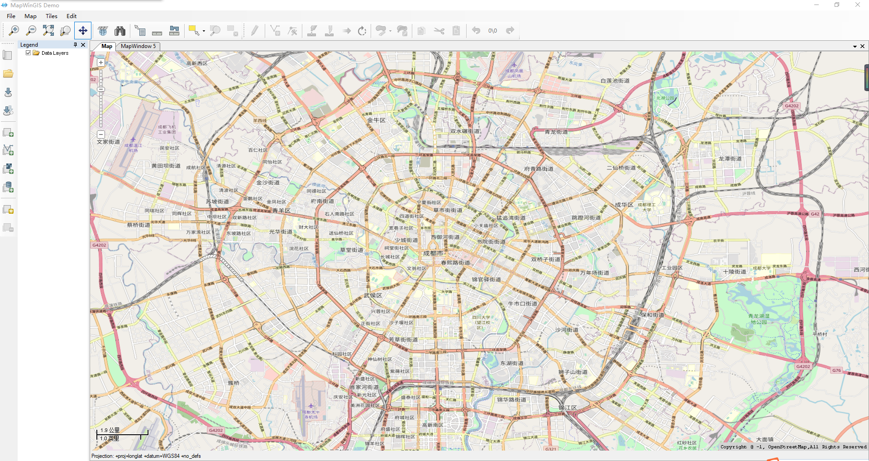Click the create new layer sidebar icon
This screenshot has width=869, height=461.
[x=8, y=210]
